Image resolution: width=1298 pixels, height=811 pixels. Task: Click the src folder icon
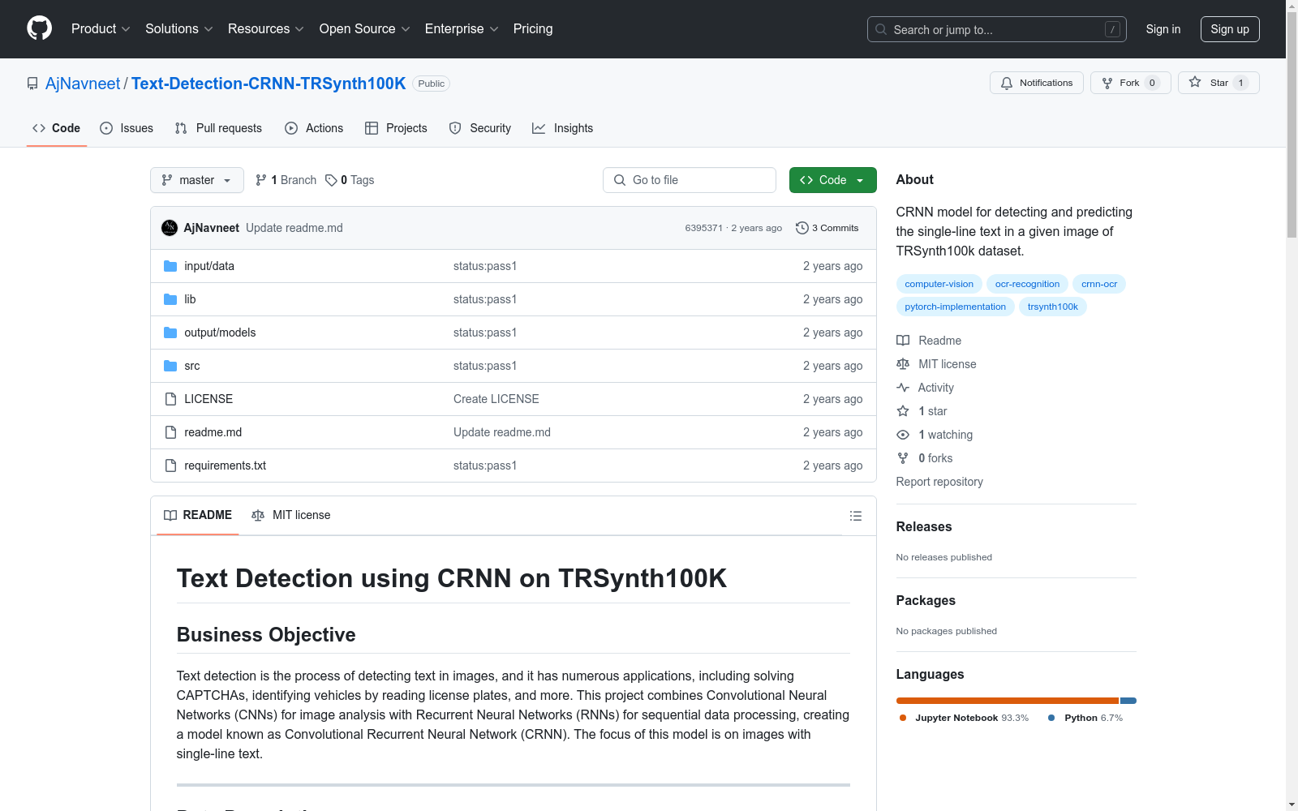pos(170,366)
